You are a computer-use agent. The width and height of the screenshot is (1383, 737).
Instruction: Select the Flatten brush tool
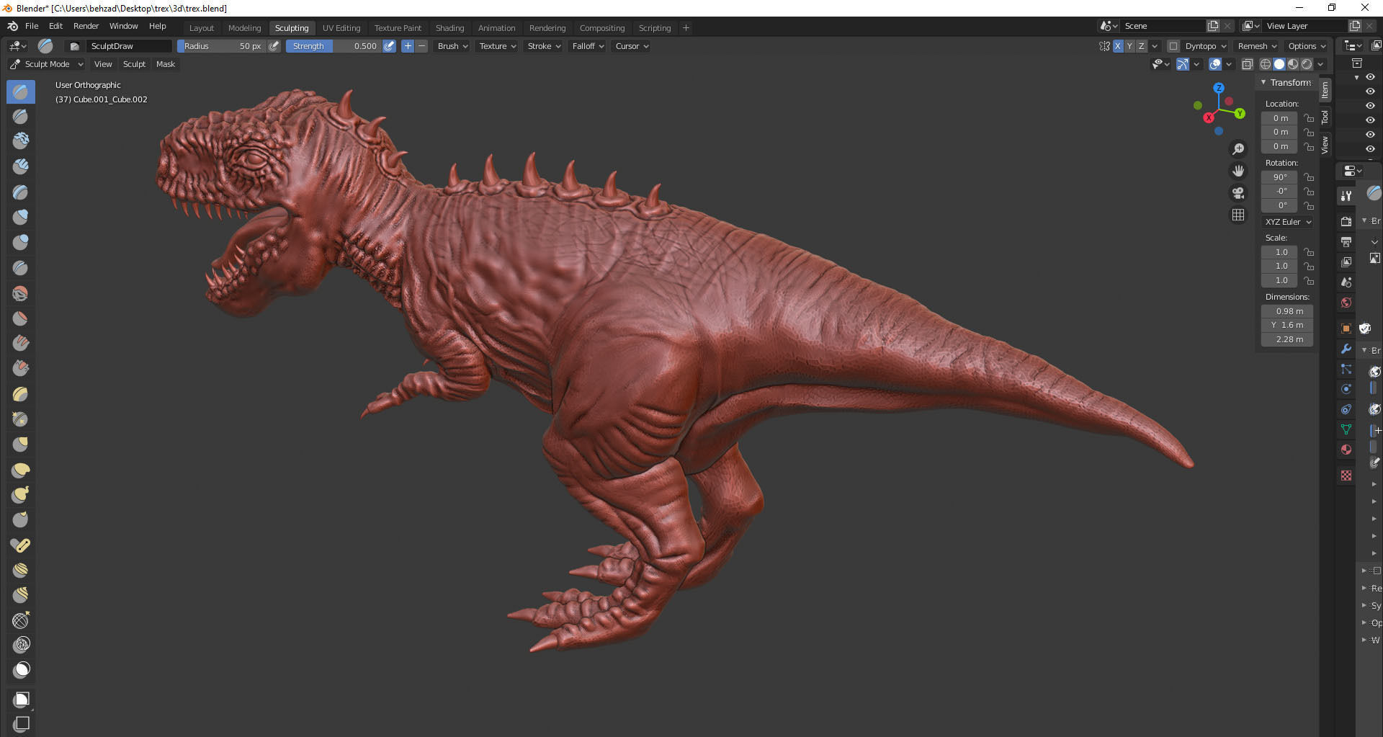(20, 318)
